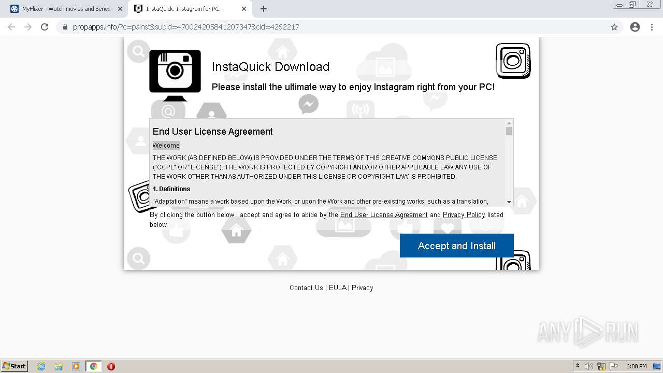The image size is (663, 373).
Task: Click the InstaQuick camera monitor logo
Action: (175, 75)
